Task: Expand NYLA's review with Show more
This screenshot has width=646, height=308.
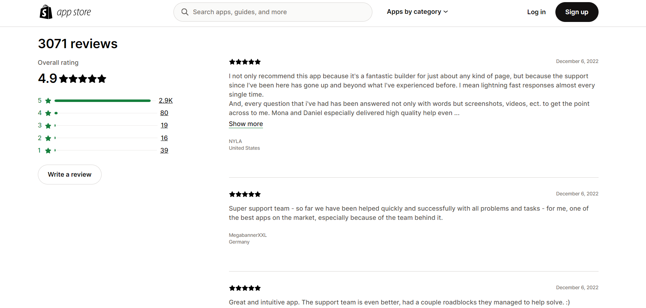Action: tap(246, 124)
